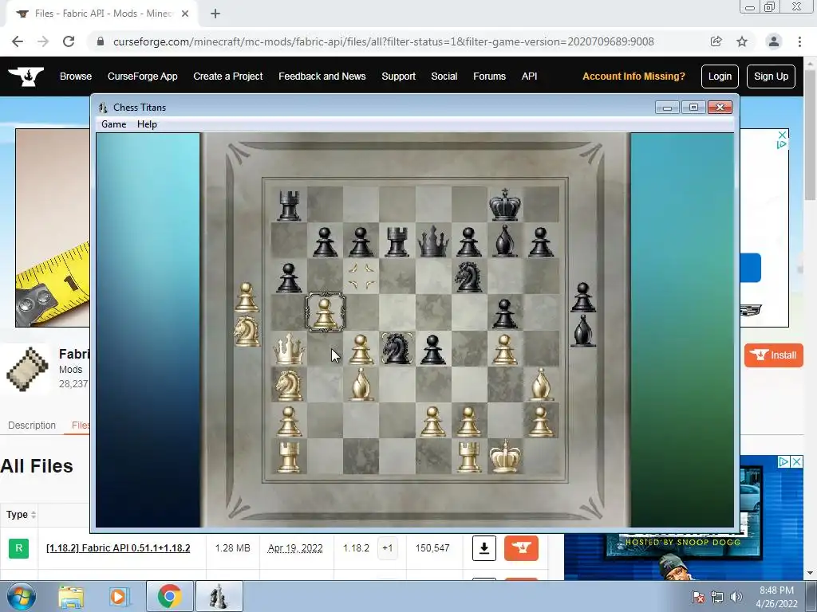Viewport: 817px width, 612px height.
Task: Open the Chrome profile menu
Action: (774, 41)
